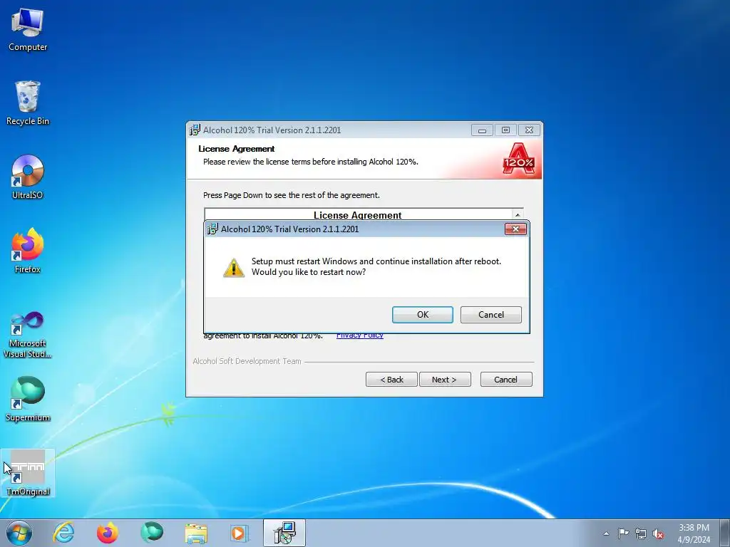Click 'Press Page Down to see the rest' text
The height and width of the screenshot is (547, 730).
(x=292, y=195)
